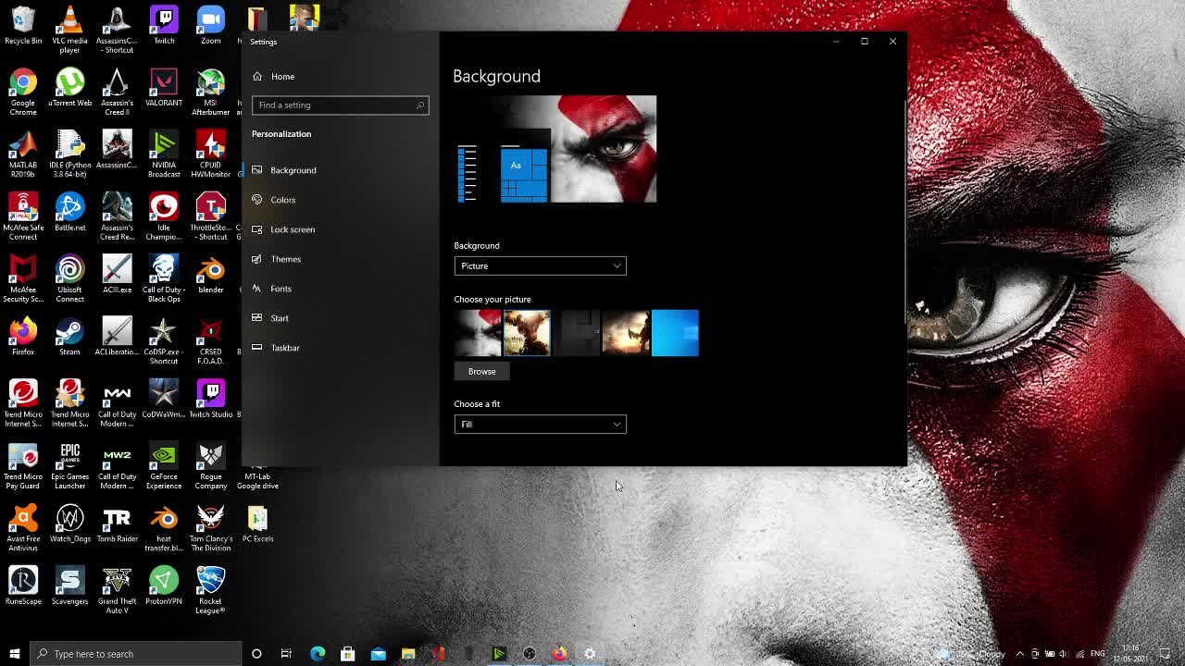
Task: Select MATLAB R2019b desktop icon
Action: [23, 154]
